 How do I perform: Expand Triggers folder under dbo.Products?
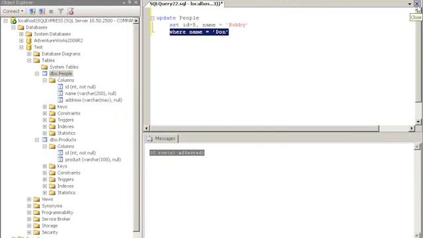[45, 179]
